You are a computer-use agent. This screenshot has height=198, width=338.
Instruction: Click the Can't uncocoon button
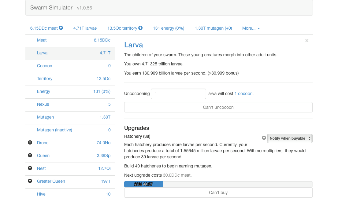(218, 107)
